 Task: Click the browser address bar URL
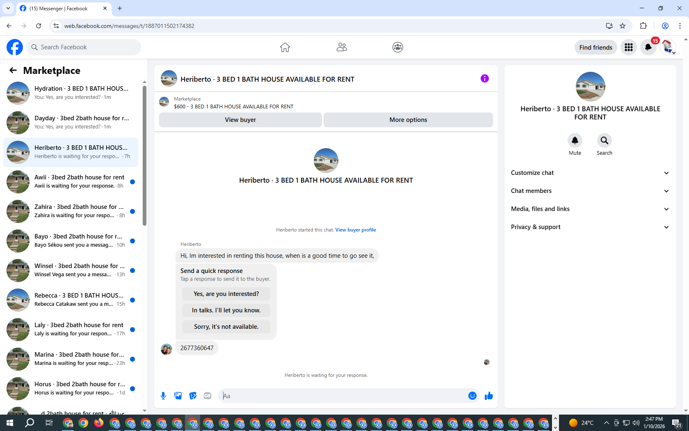point(129,26)
